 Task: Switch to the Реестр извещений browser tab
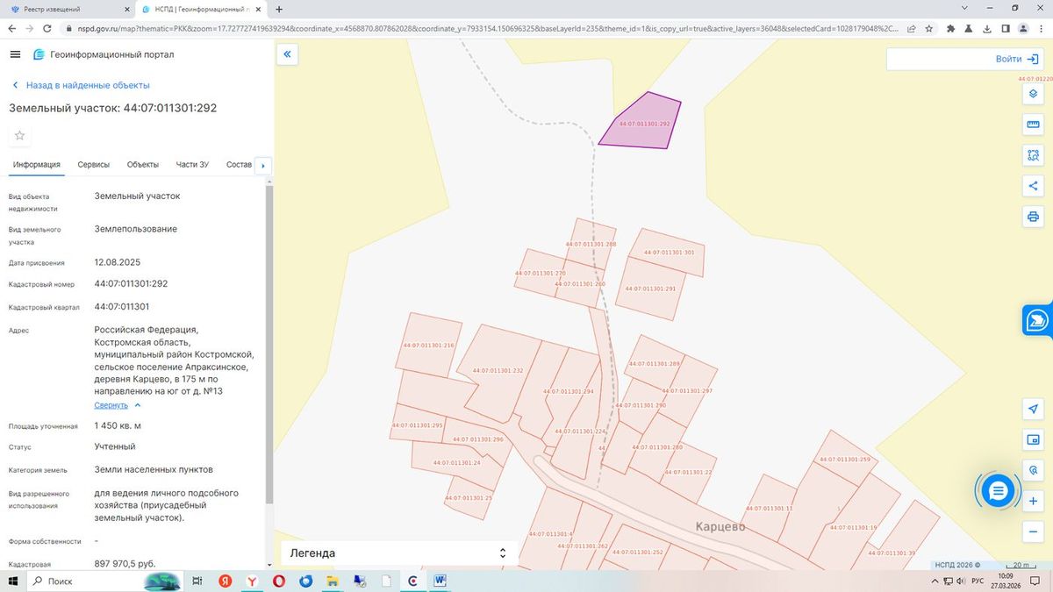tap(68, 9)
